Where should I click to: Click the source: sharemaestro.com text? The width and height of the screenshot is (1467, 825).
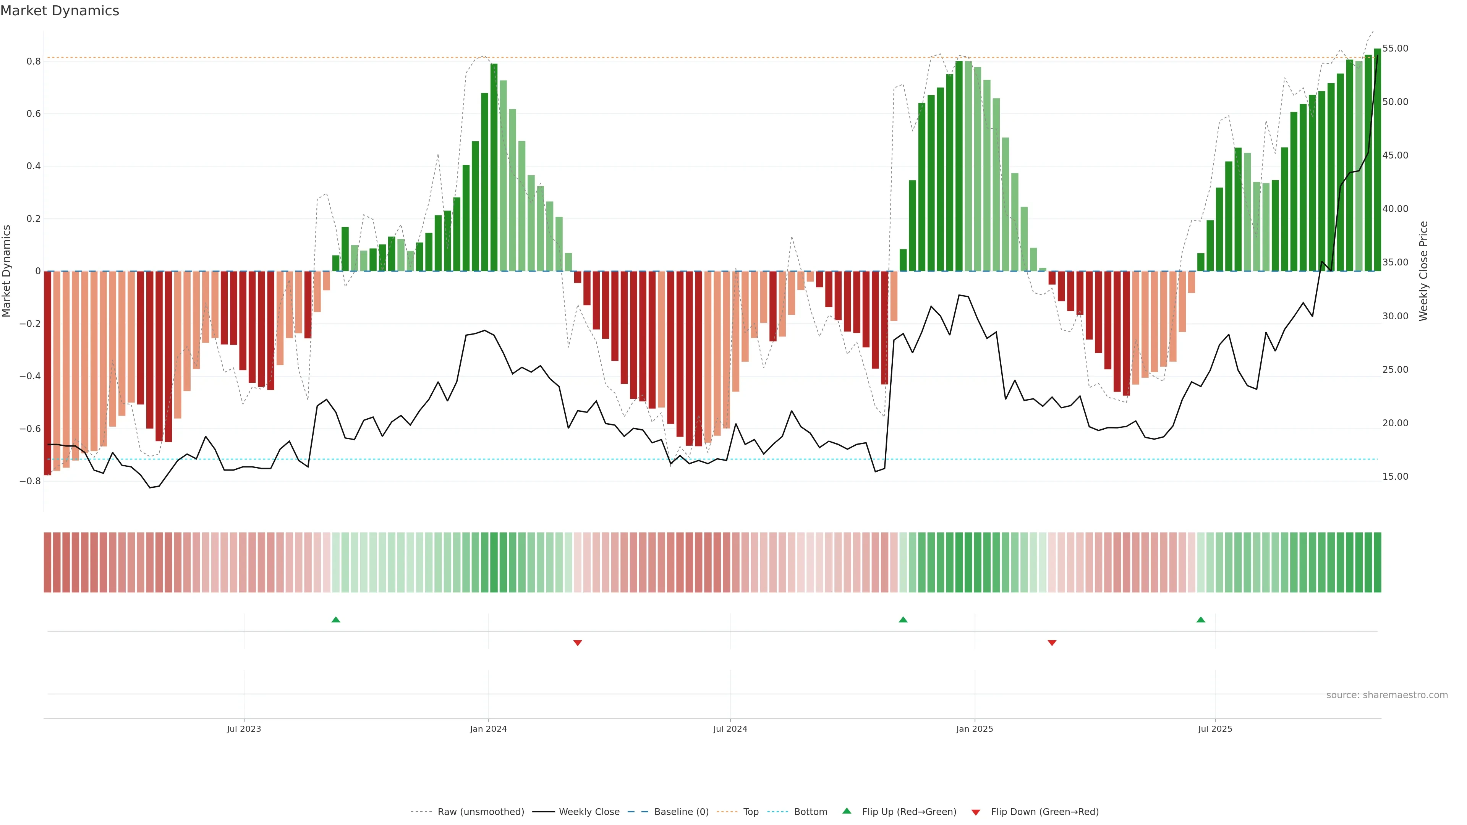coord(1387,695)
